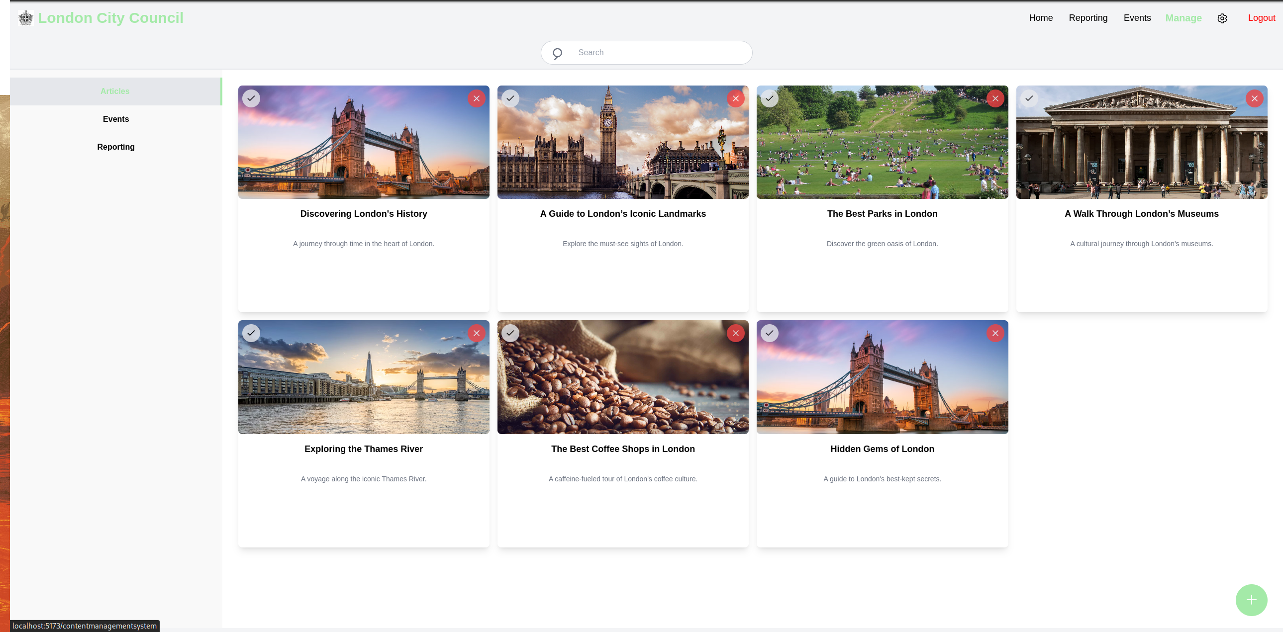1283x632 pixels.
Task: Remove The Best Parks in London article
Action: (x=994, y=98)
